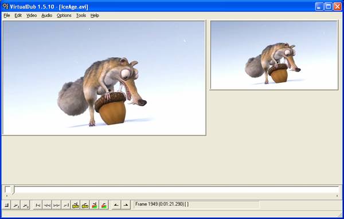The image size is (344, 219).
Task: Start output video playback
Action: tap(25, 205)
